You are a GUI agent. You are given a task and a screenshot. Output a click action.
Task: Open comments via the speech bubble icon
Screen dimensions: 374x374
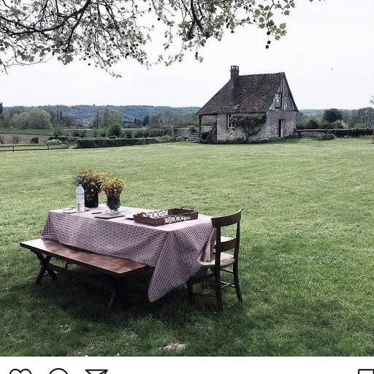(x=58, y=372)
